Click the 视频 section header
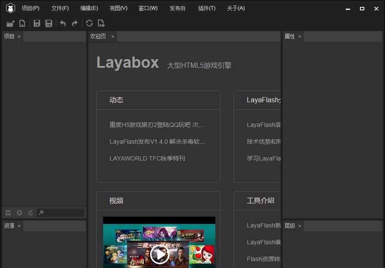Screen dimensions: 385x268 pos(117,201)
